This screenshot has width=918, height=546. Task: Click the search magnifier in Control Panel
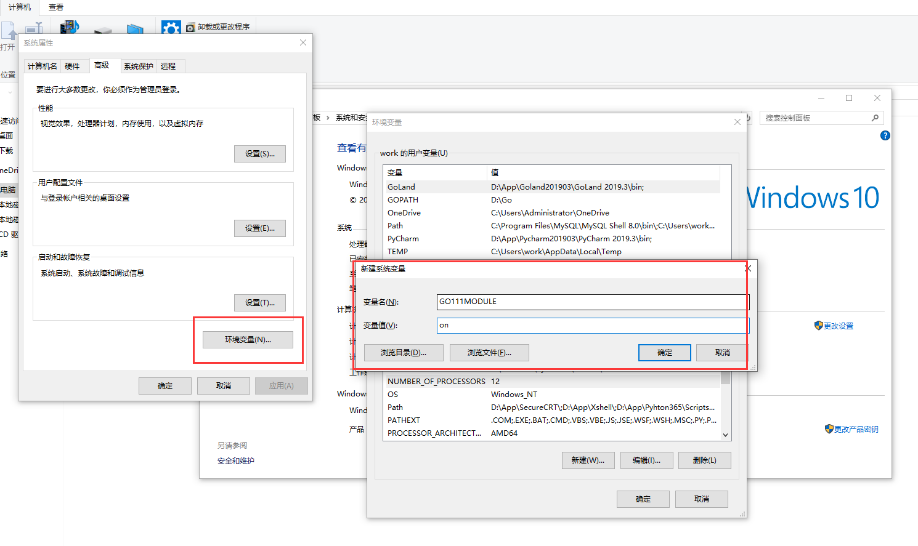click(875, 118)
